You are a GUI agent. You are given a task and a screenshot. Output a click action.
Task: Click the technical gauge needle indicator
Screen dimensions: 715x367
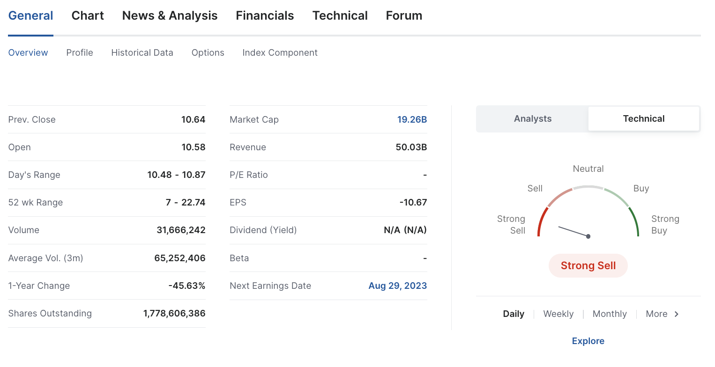point(573,232)
